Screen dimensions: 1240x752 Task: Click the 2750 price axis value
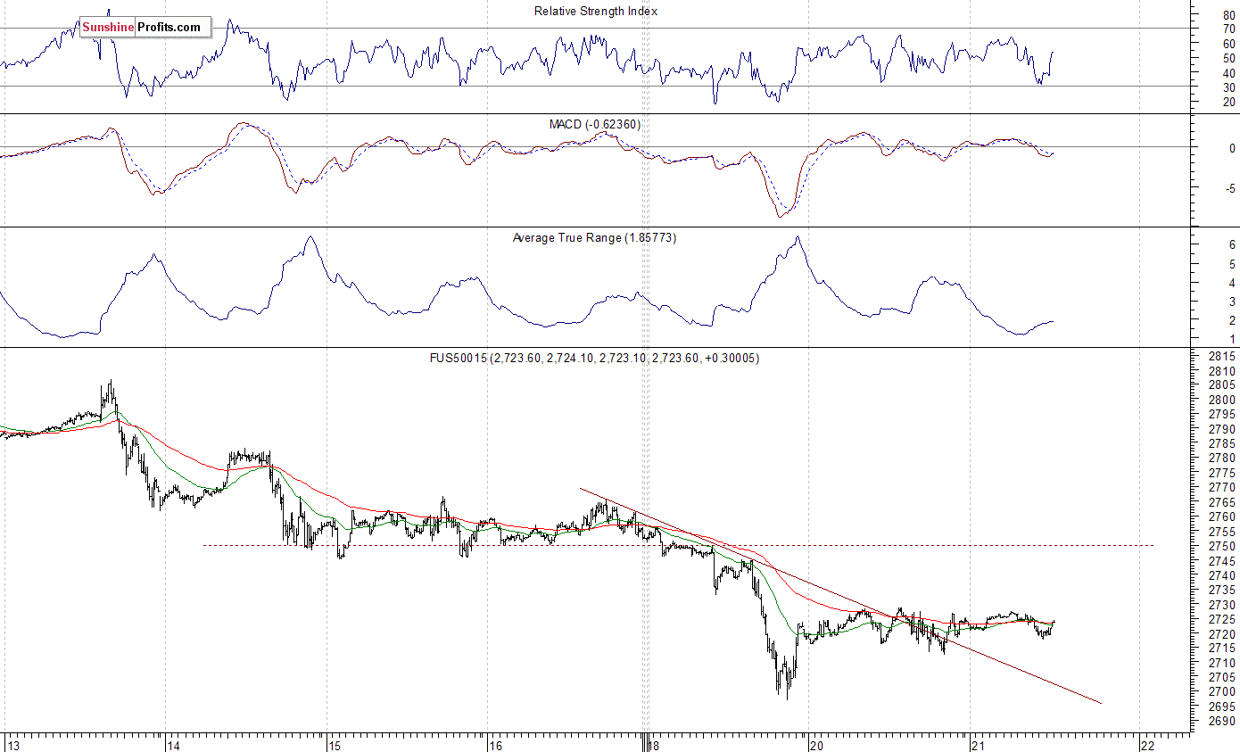[1222, 546]
